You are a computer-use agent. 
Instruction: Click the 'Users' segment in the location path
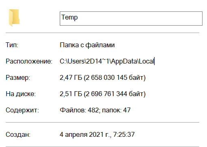[76, 61]
